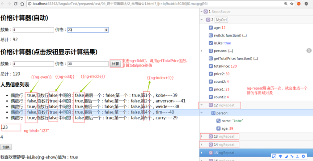Reload the page
Screen dimensions: 313x161
pyautogui.click(x=15, y=4)
